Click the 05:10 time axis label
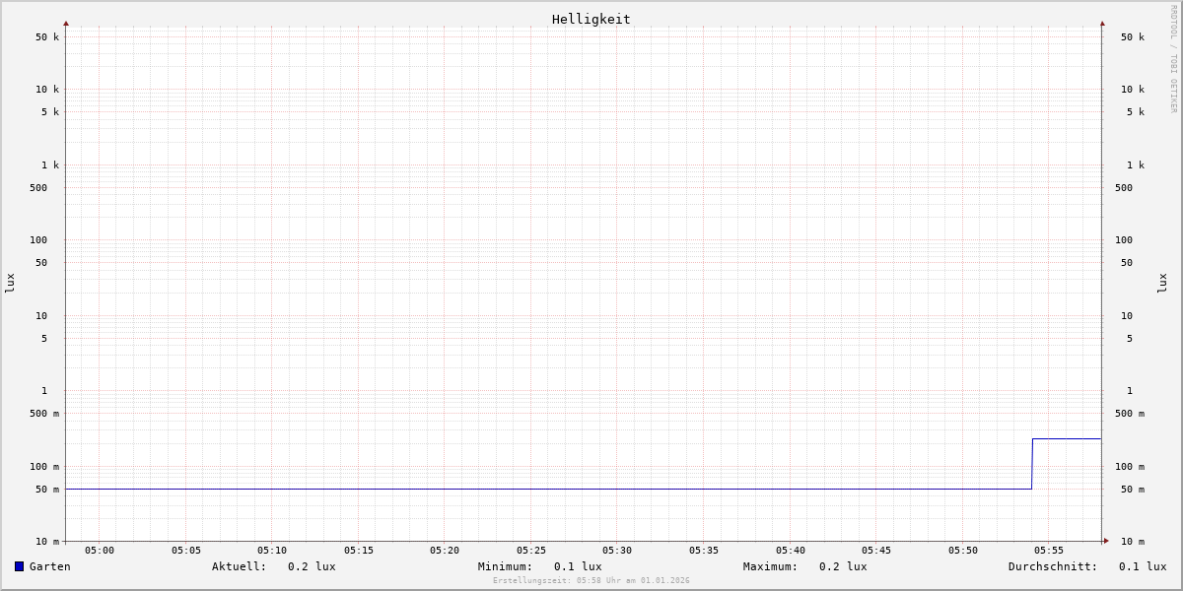Image resolution: width=1183 pixels, height=591 pixels. (x=272, y=551)
